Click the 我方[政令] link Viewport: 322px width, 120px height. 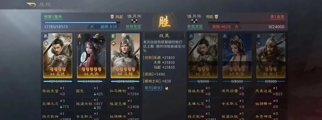154,88
